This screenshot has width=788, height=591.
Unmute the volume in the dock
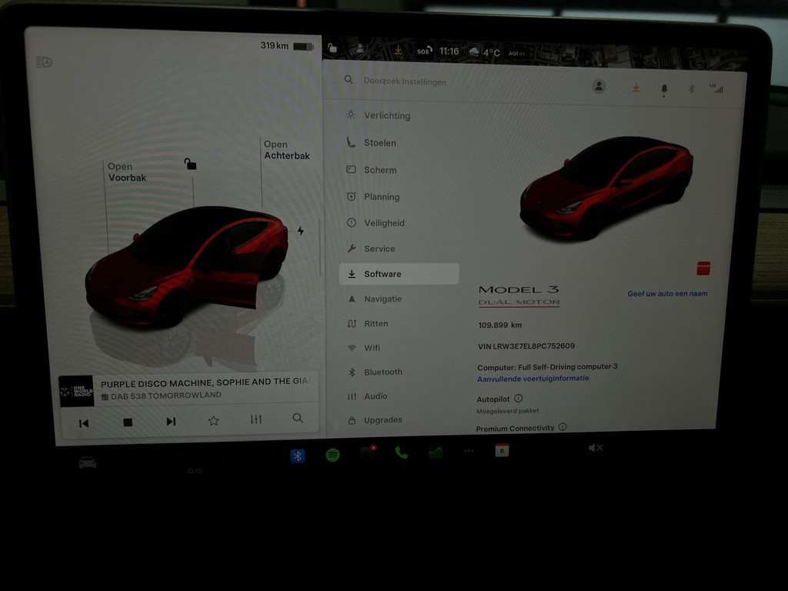click(595, 447)
